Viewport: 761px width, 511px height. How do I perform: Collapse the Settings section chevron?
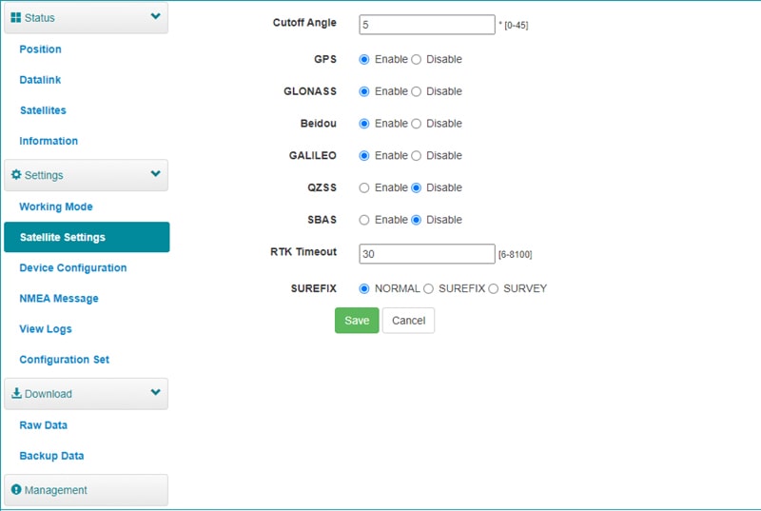155,174
